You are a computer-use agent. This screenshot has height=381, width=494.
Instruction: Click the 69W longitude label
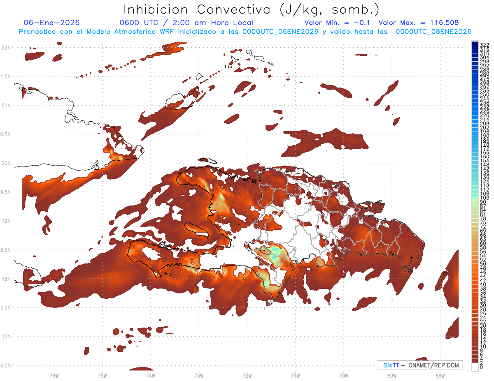click(391, 375)
